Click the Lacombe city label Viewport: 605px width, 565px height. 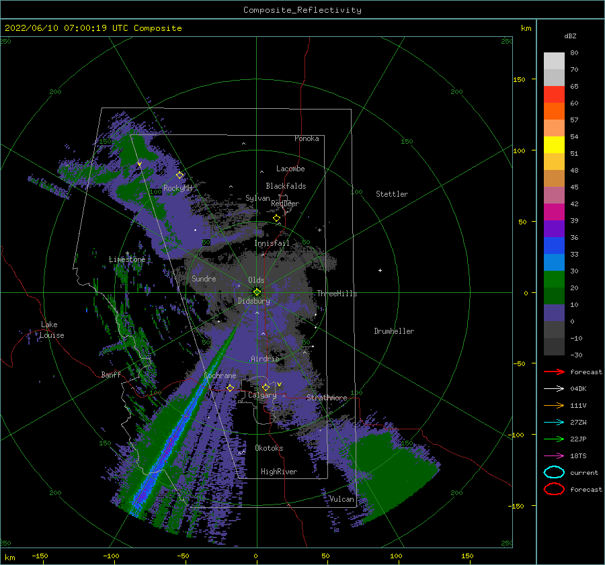point(290,169)
